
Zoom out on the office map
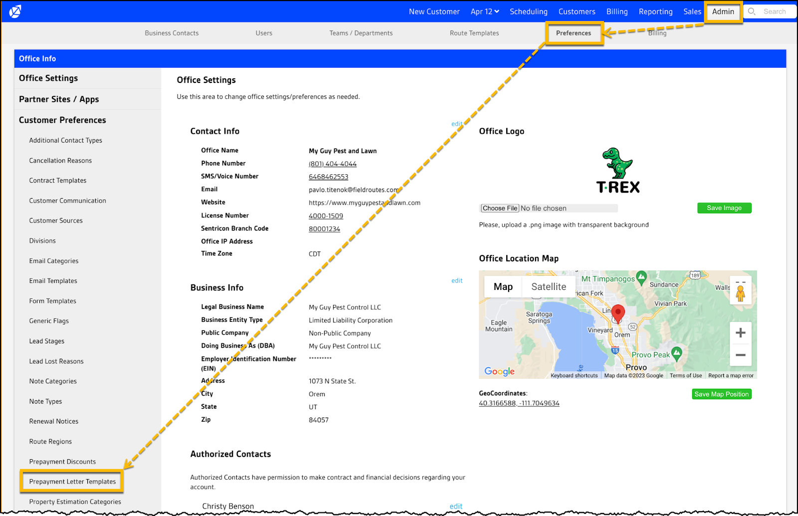740,355
